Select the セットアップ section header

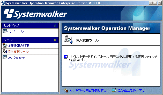(30, 26)
